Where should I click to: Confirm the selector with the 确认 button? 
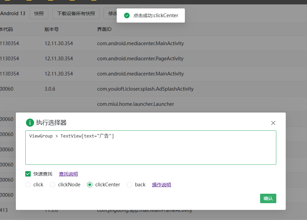click(268, 198)
